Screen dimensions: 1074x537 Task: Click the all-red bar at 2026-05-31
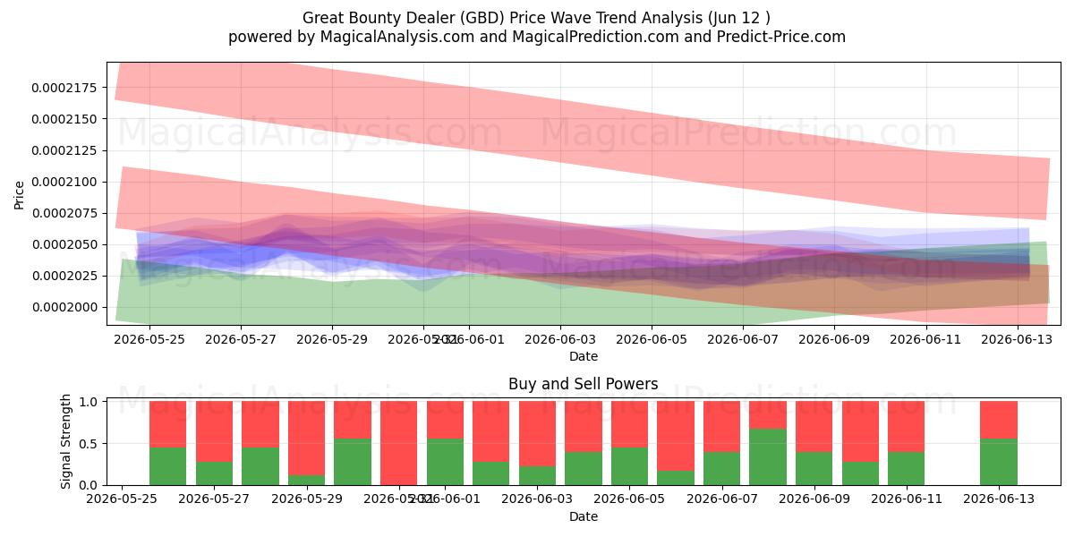(x=398, y=443)
